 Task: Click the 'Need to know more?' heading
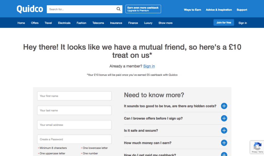click(154, 95)
